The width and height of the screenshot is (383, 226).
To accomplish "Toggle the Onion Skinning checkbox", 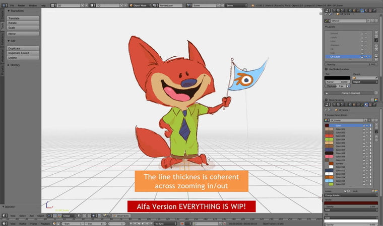I will coord(327,100).
